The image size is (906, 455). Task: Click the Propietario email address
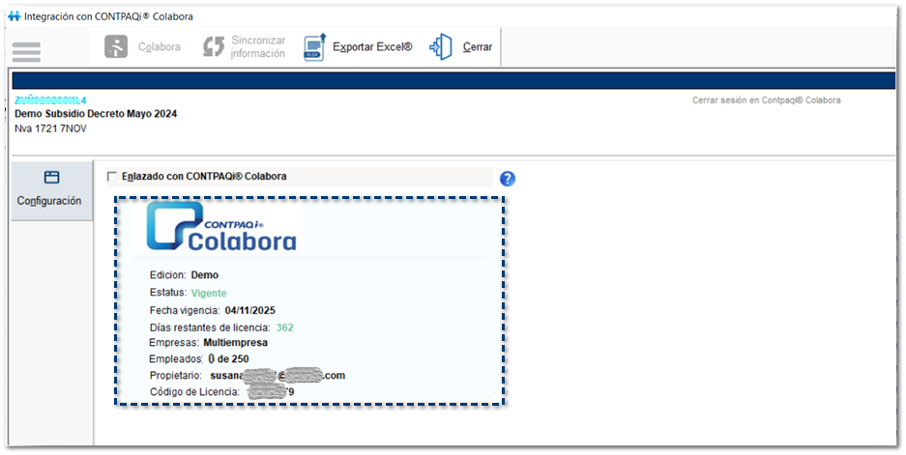pos(278,376)
